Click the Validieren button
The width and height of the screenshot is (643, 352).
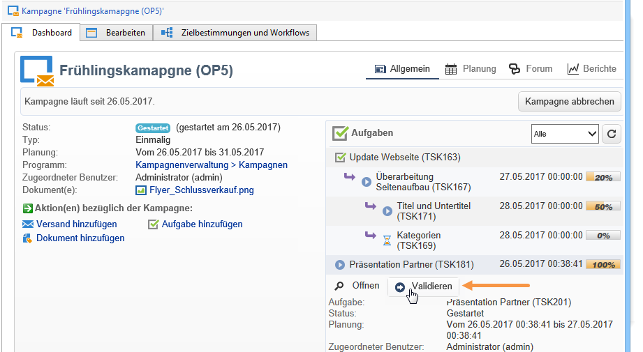coord(424,286)
